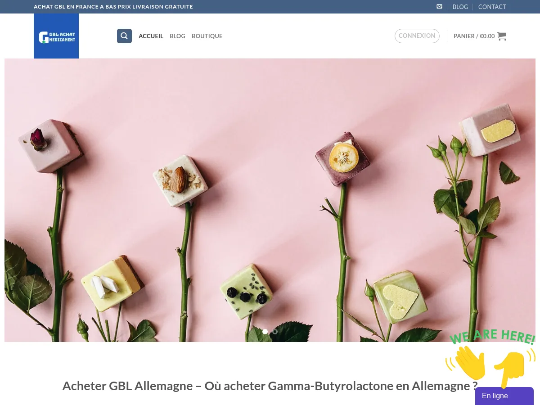540x405 pixels.
Task: Go to the Accueil menu item
Action: tap(151, 36)
